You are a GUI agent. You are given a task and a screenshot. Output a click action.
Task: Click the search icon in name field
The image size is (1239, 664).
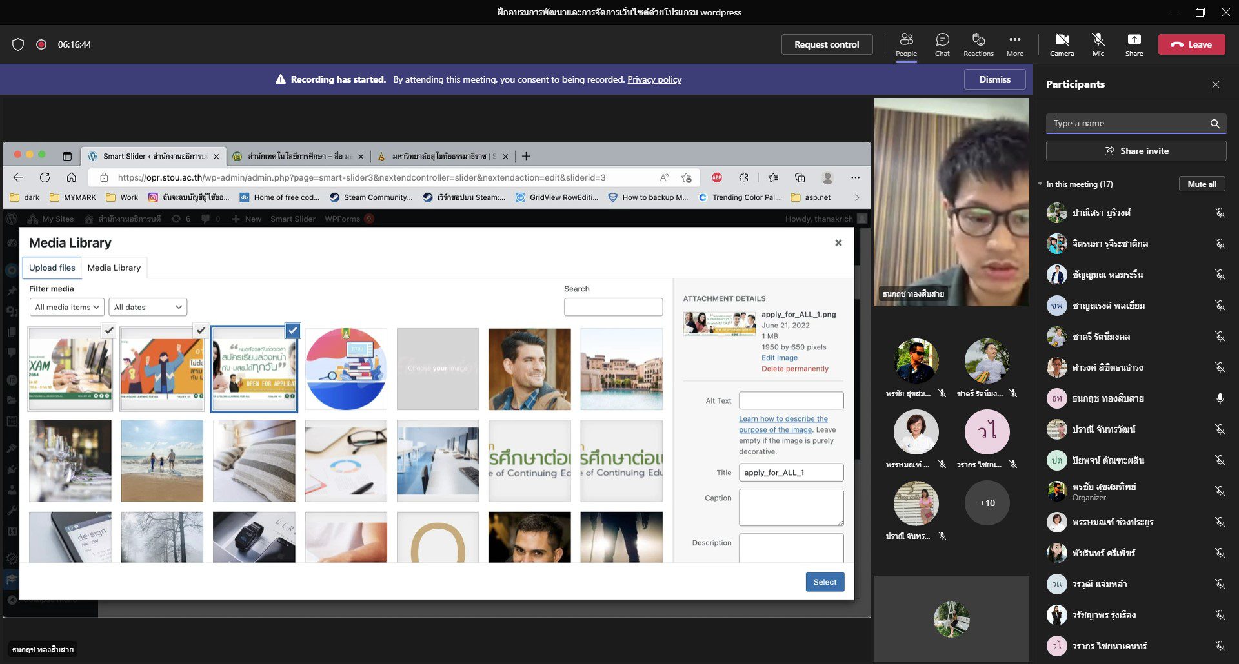pos(1214,124)
